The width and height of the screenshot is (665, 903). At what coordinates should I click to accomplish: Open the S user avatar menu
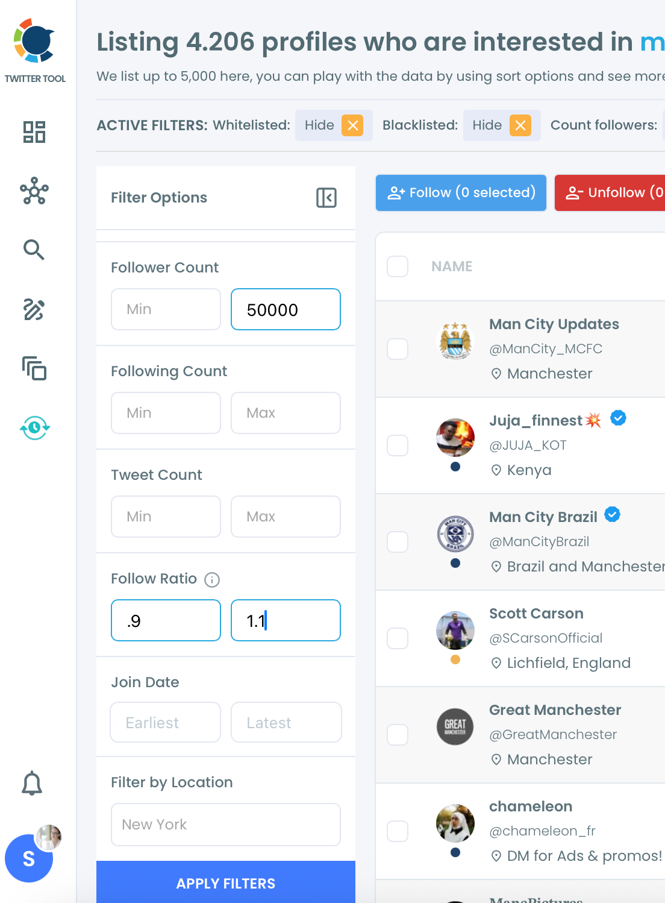coord(29,858)
